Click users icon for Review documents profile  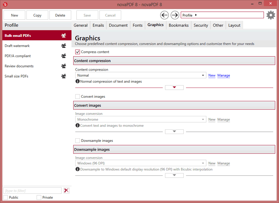click(63, 66)
